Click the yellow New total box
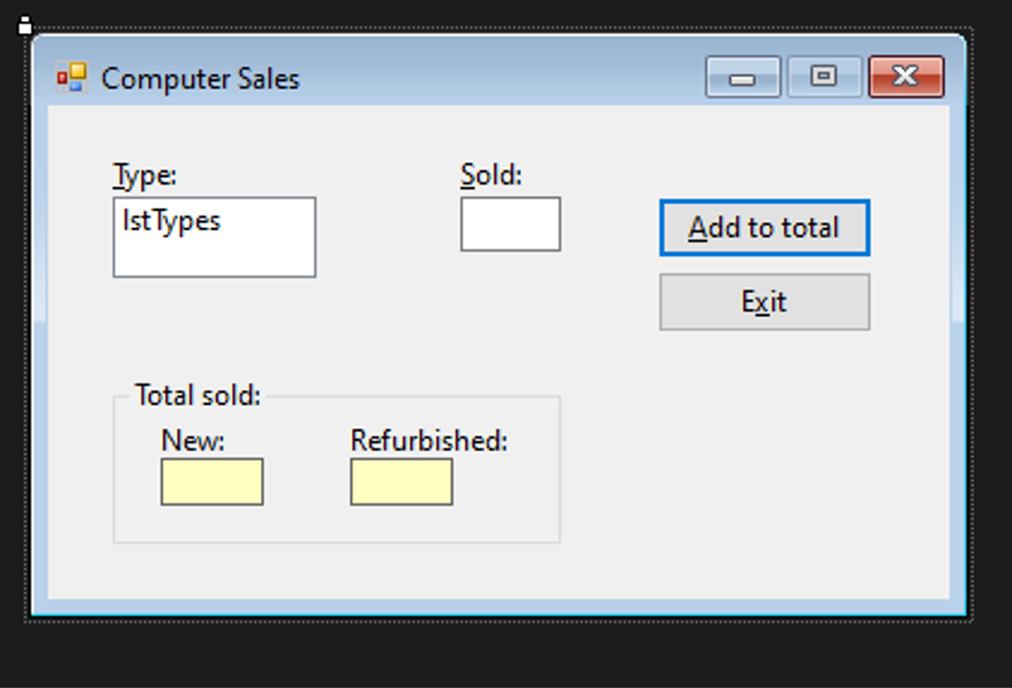This screenshot has height=688, width=1012. (212, 480)
